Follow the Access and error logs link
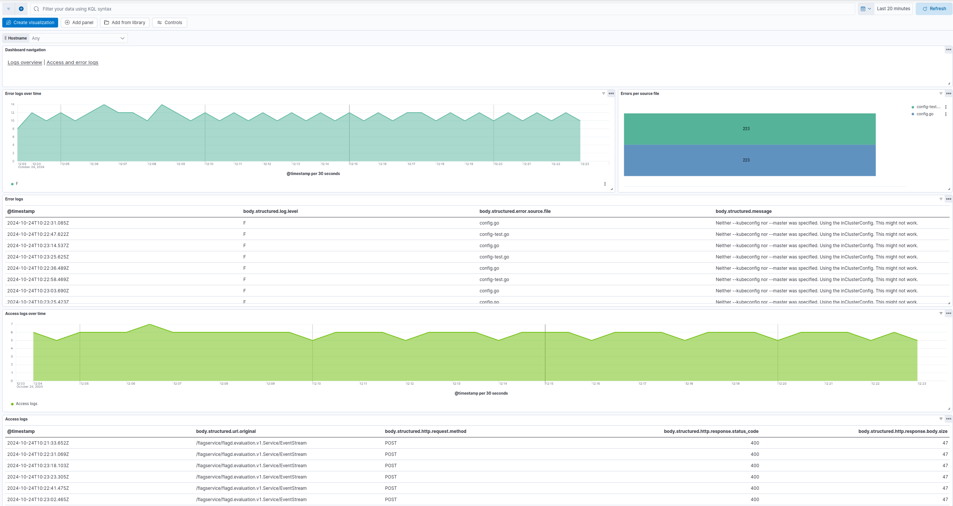 (72, 63)
